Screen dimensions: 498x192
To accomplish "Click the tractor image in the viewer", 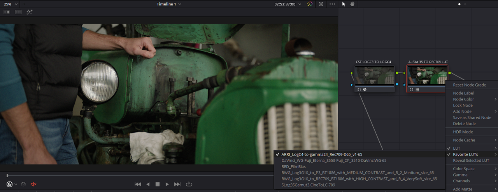I will [x=169, y=94].
